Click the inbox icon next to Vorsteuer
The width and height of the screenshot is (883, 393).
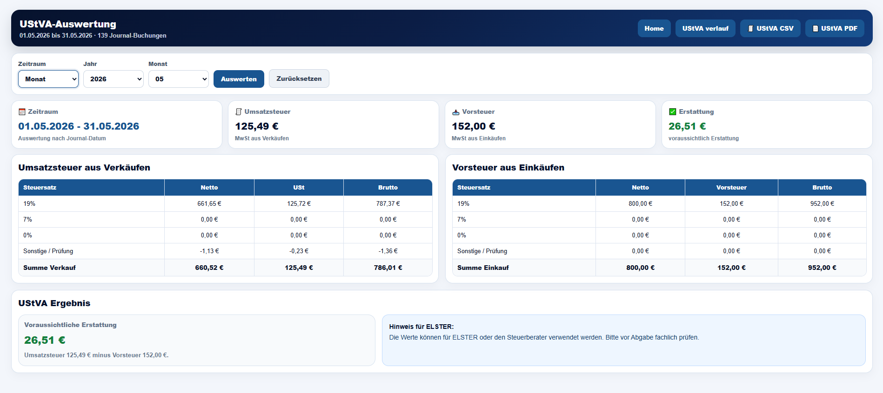(456, 112)
